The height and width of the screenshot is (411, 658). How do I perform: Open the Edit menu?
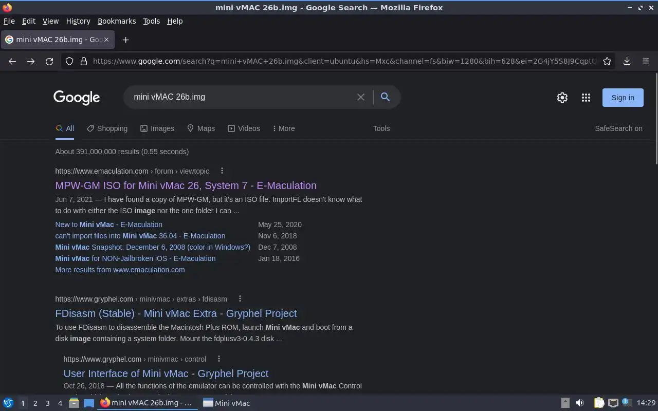pyautogui.click(x=29, y=21)
